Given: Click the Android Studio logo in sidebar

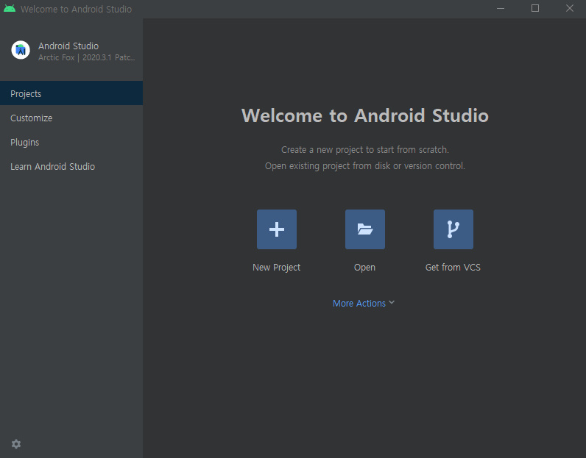Looking at the screenshot, I should (x=21, y=50).
